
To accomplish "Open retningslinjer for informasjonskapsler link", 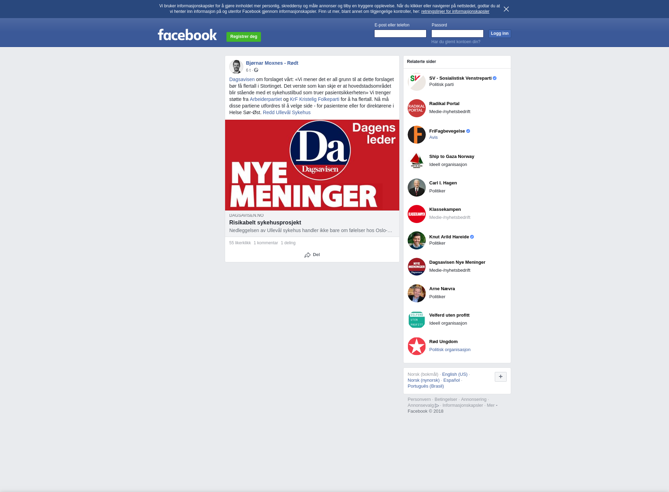I will pos(455,11).
